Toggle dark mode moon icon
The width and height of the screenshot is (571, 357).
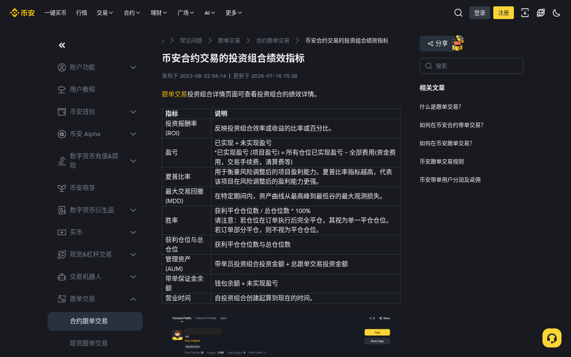[x=557, y=13]
